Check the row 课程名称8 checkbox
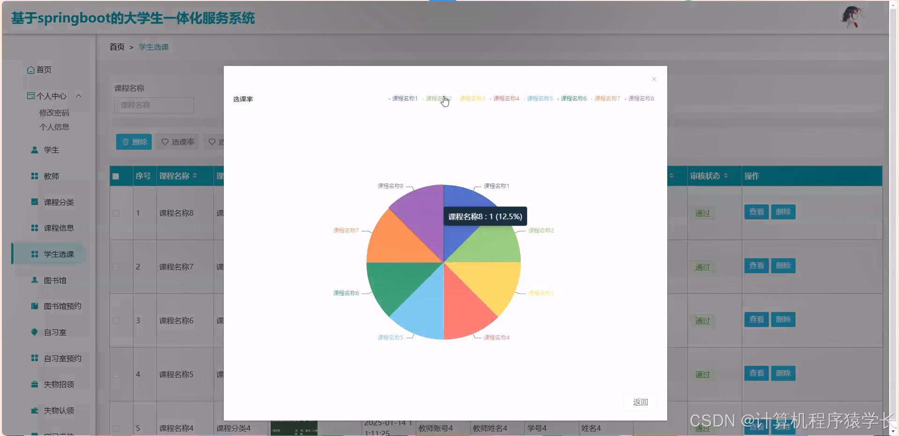This screenshot has width=899, height=436. [116, 213]
